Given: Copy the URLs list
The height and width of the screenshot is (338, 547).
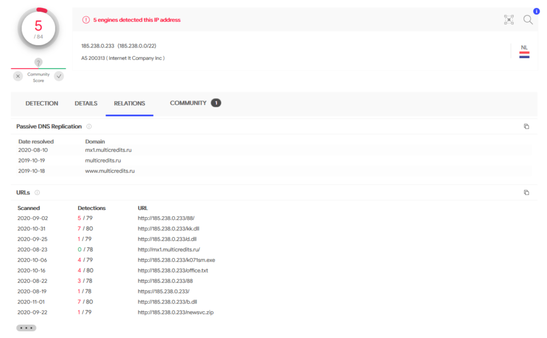Looking at the screenshot, I should pos(526,192).
